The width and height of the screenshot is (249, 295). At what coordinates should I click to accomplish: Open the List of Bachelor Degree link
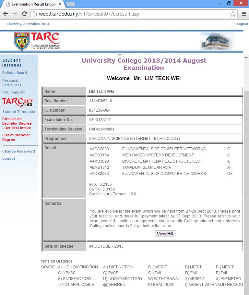coord(16,137)
